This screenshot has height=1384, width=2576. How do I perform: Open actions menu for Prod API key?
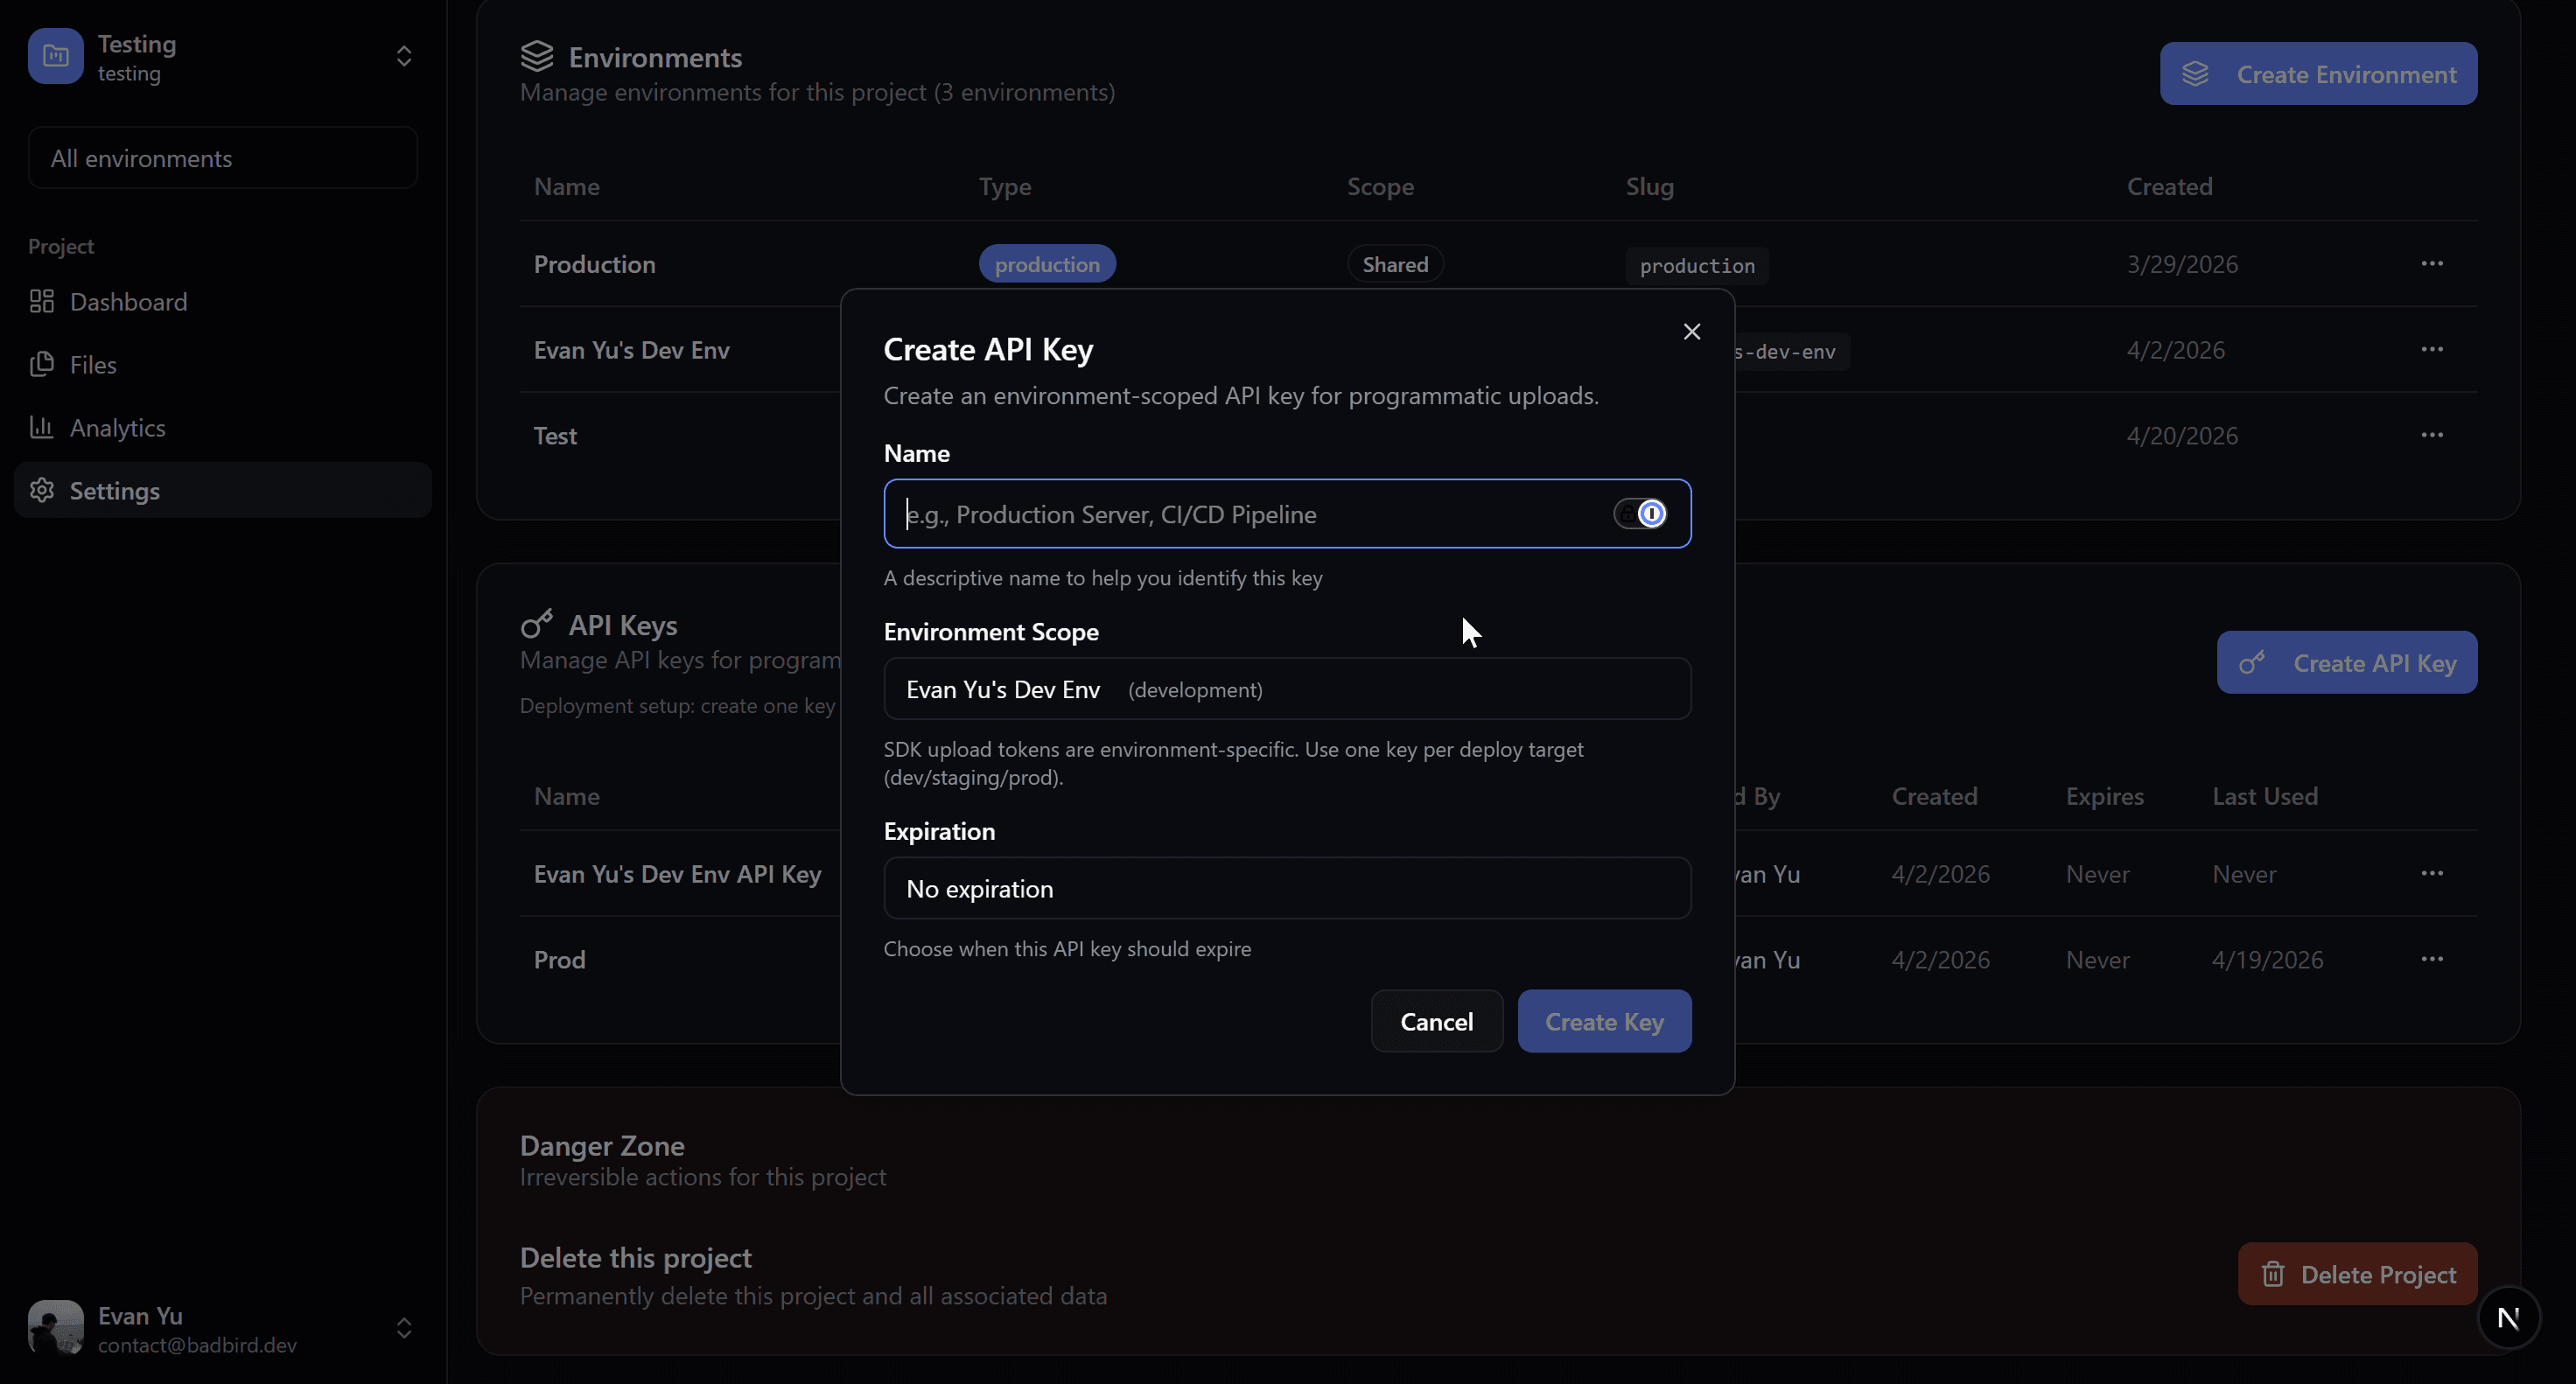coord(2432,960)
